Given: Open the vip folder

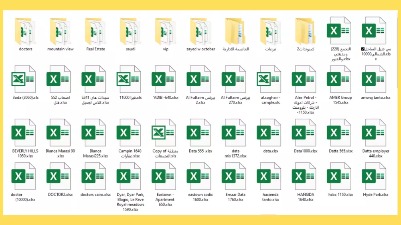Looking at the screenshot, I should [x=165, y=31].
